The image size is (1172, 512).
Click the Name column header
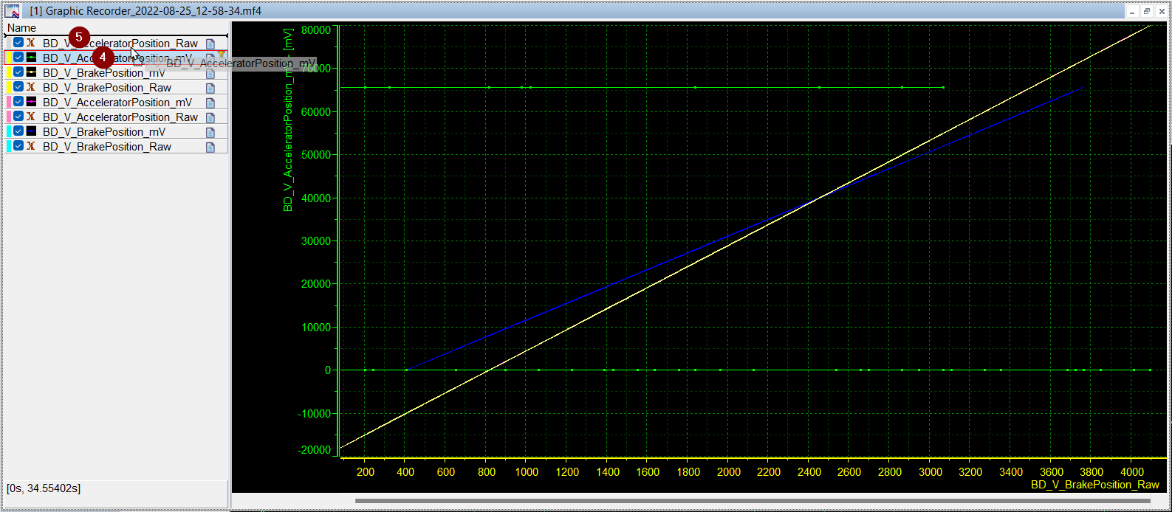click(x=22, y=28)
